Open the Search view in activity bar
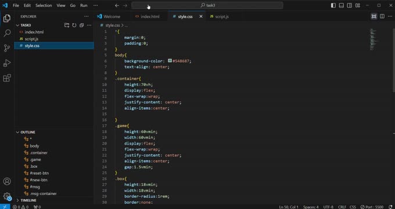This screenshot has height=209, width=395. [x=7, y=33]
